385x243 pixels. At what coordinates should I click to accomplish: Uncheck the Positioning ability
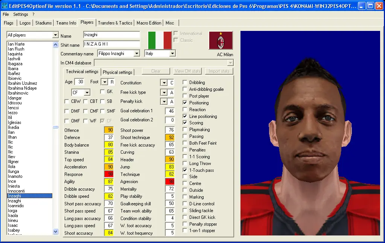tap(185, 103)
